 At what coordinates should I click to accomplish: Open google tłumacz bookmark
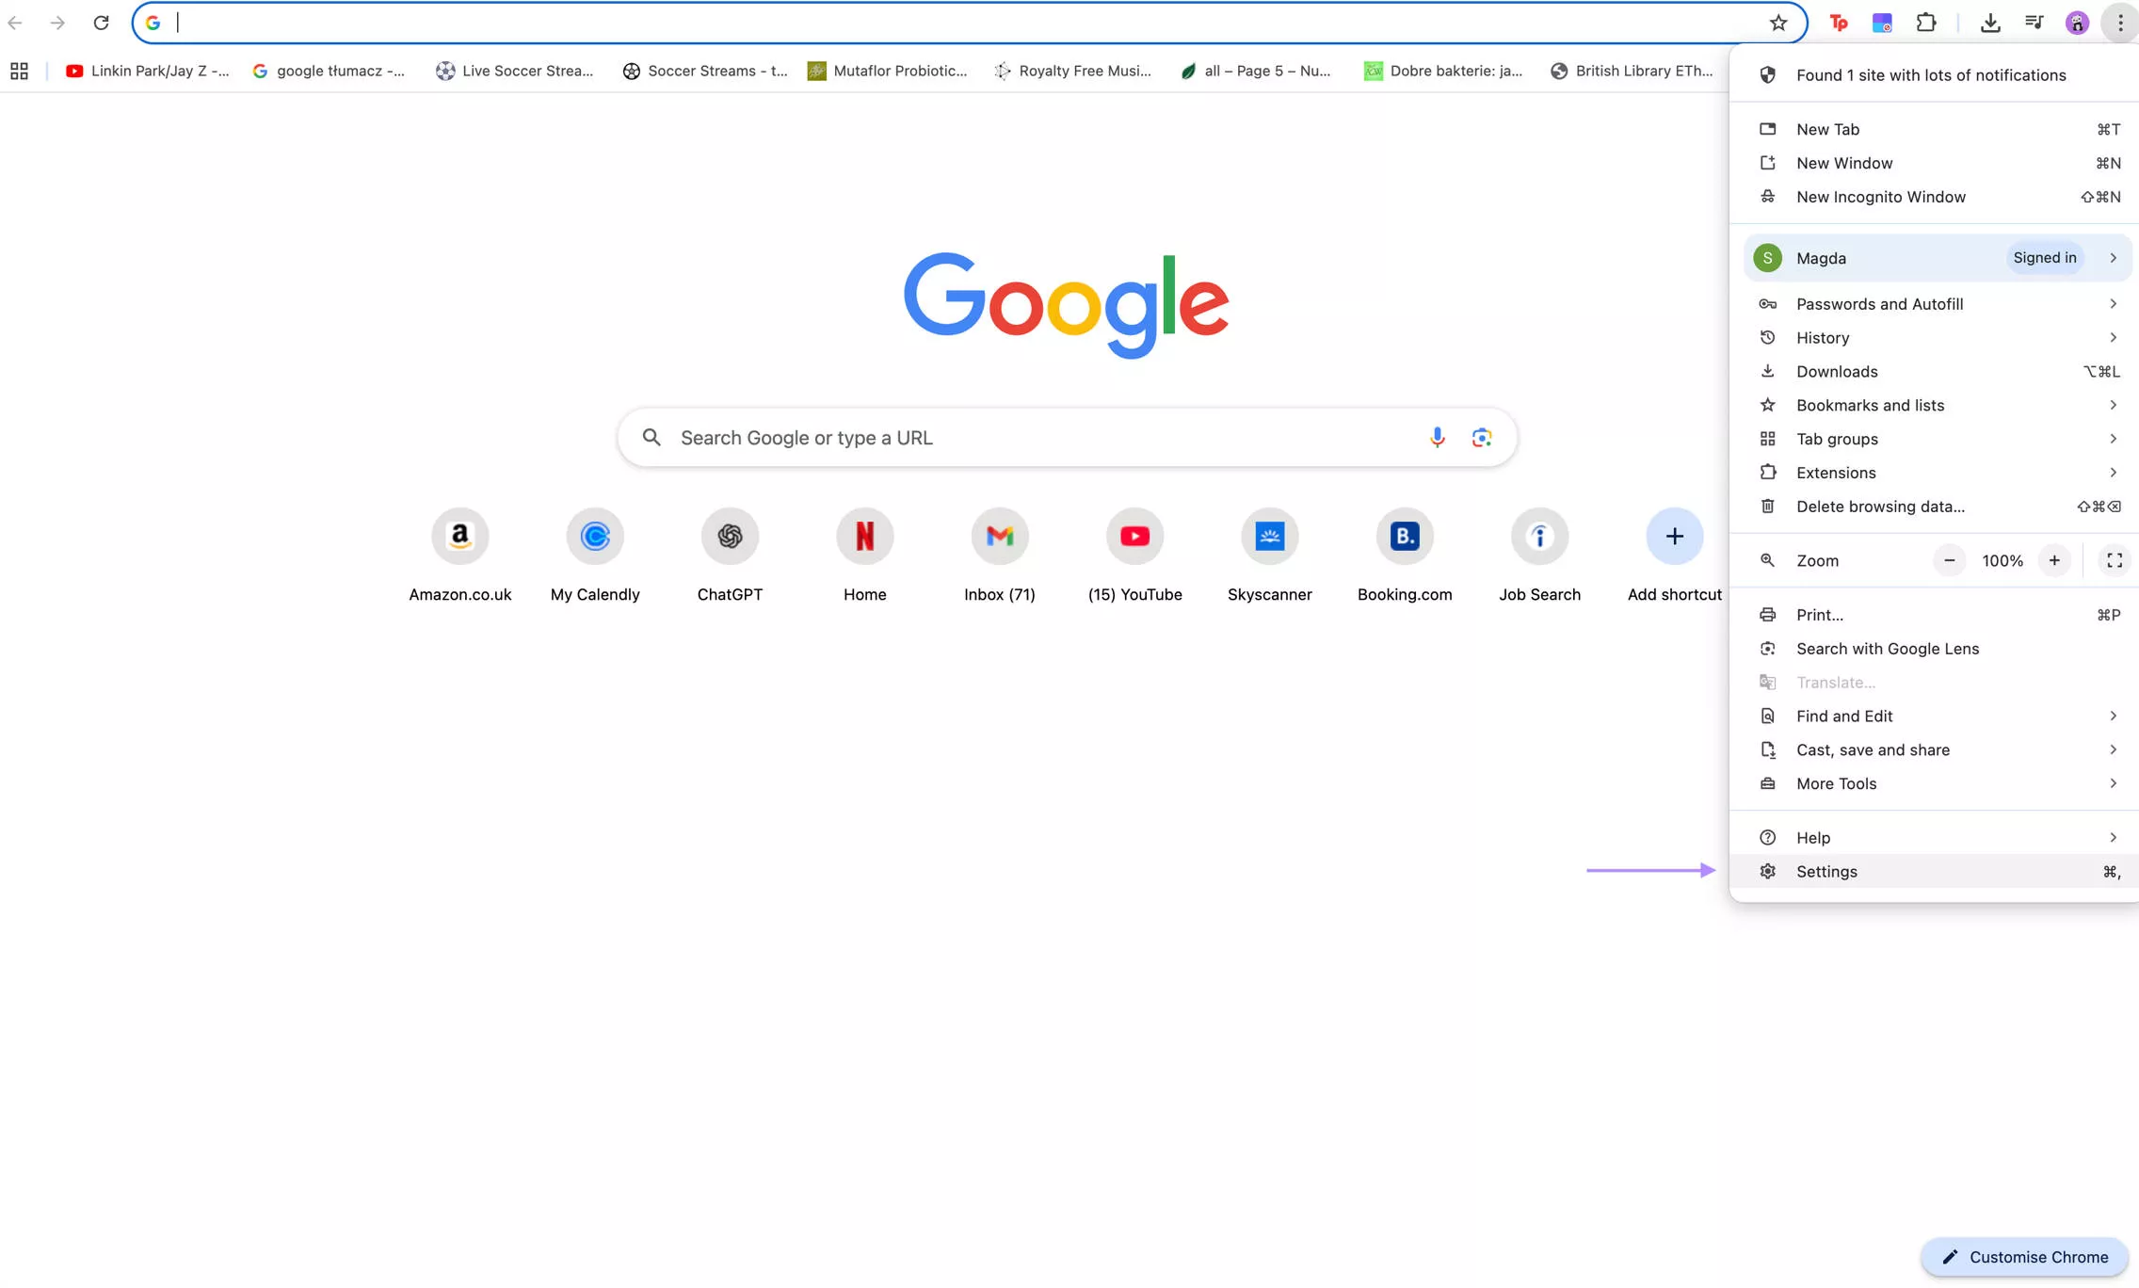click(x=329, y=71)
